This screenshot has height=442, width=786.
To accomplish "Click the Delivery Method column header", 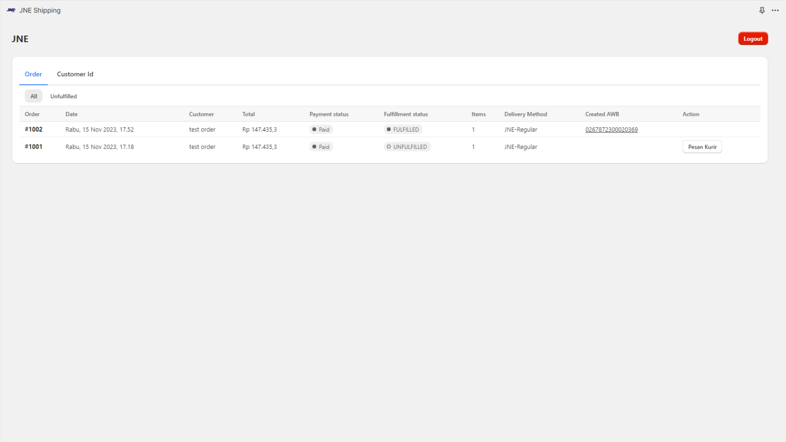I will (526, 114).
